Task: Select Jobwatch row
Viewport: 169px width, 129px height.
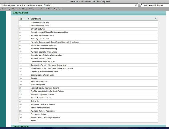Action: 88,78
